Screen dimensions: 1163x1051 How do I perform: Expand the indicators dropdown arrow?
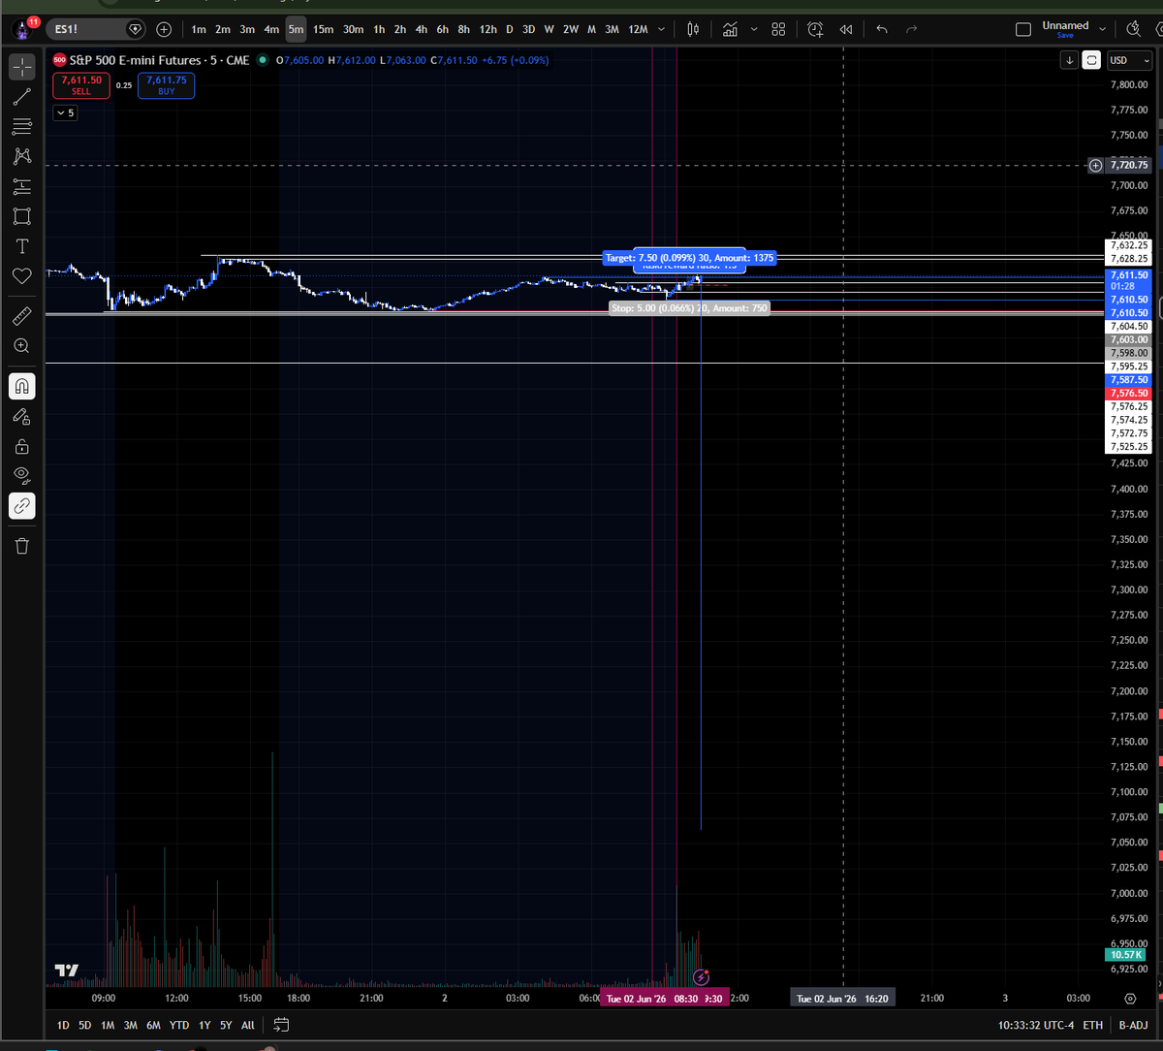[753, 29]
